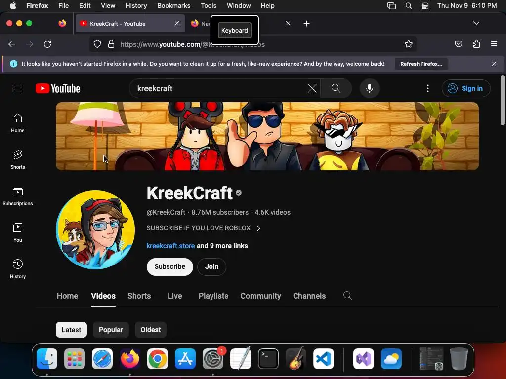
Task: Dismiss the Refresh Firefox notification bar
Action: 494,64
